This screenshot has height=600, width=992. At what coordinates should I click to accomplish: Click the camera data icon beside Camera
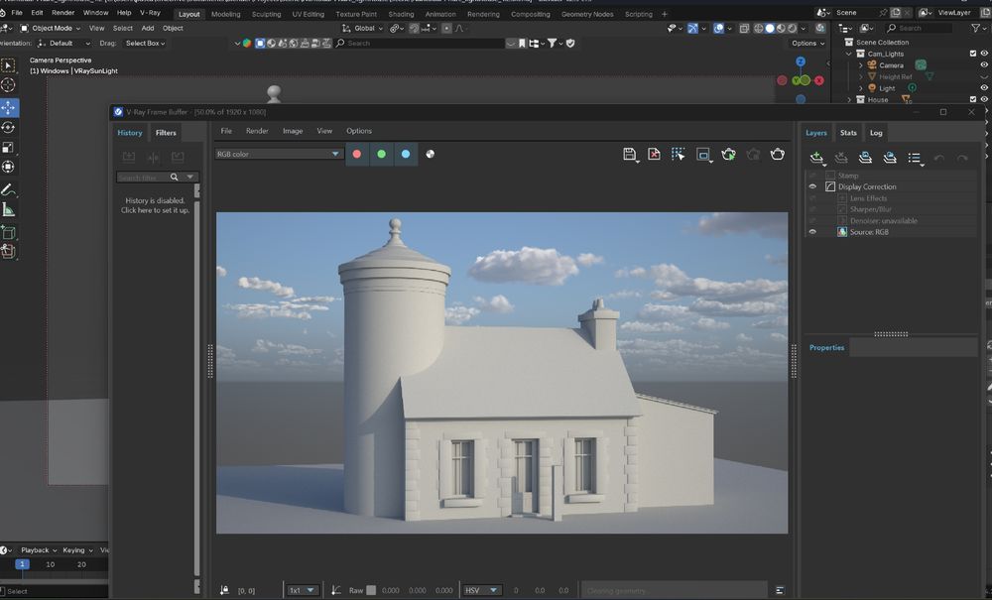[922, 65]
